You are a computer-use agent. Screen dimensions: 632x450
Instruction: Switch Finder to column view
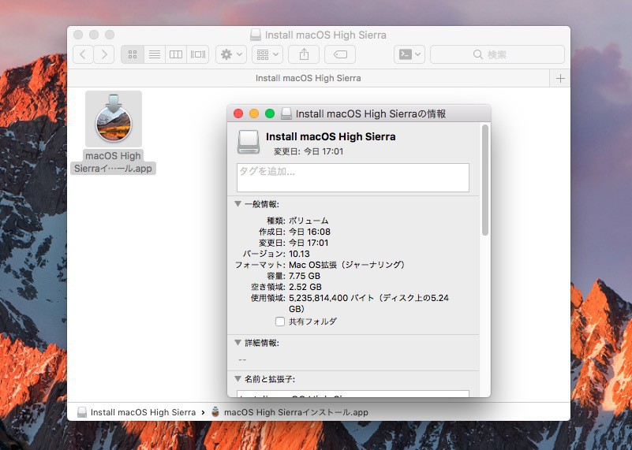pyautogui.click(x=176, y=54)
